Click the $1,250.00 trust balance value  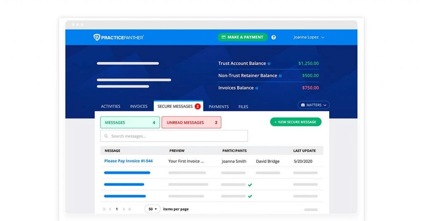(x=309, y=63)
